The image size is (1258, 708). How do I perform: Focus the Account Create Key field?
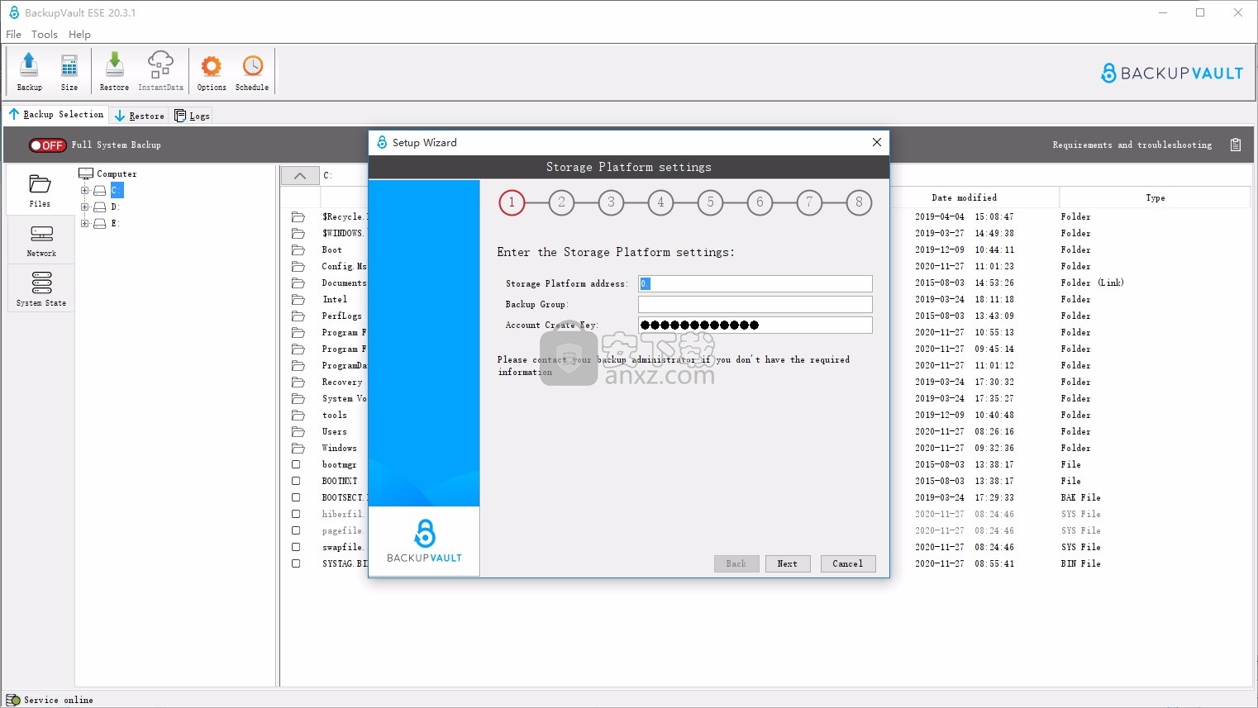pos(755,325)
